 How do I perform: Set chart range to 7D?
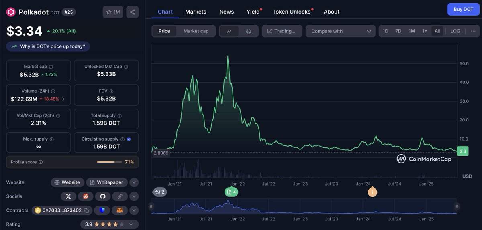398,31
